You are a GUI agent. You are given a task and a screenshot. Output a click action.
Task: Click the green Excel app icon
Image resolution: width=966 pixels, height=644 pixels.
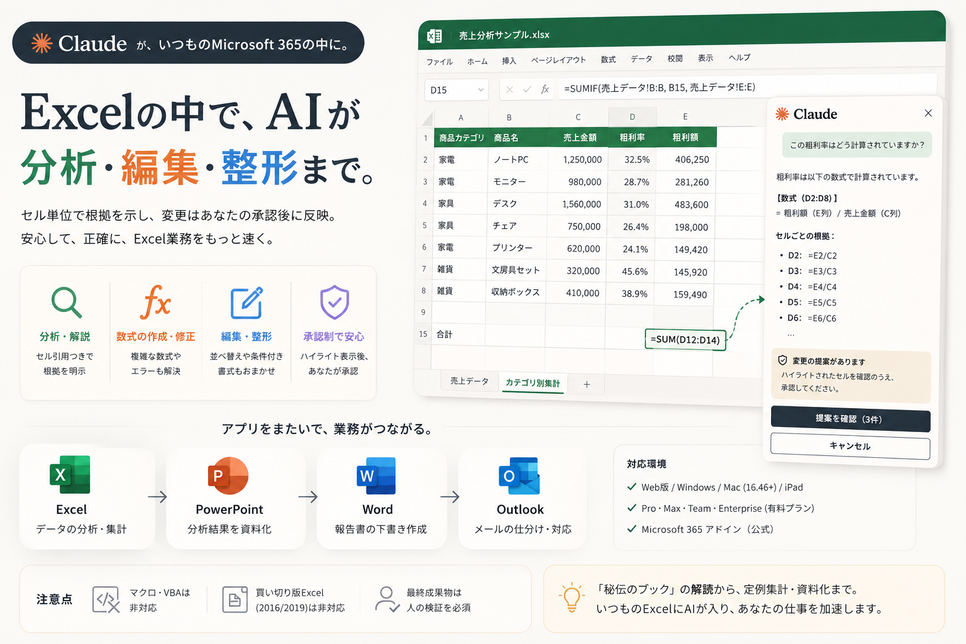(x=70, y=475)
